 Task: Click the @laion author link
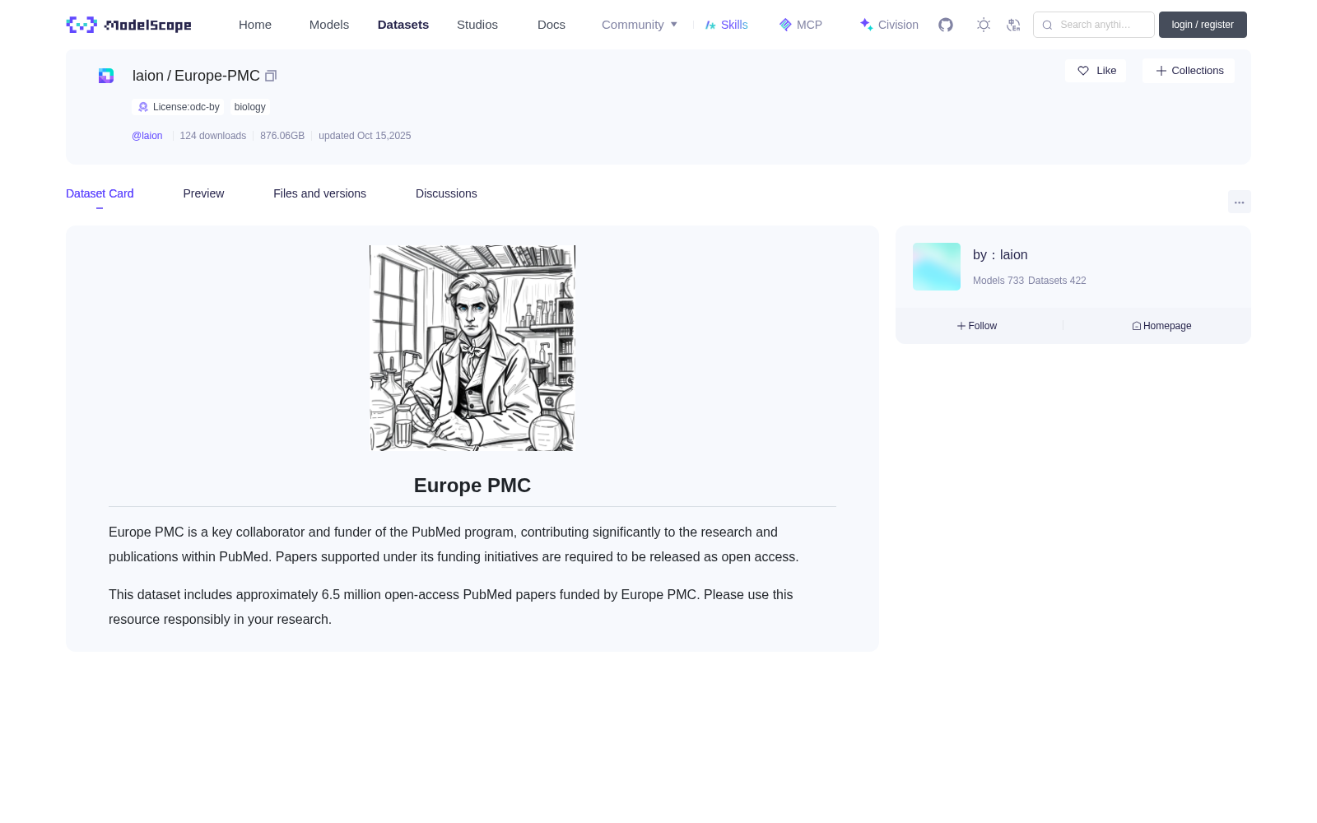point(147,136)
